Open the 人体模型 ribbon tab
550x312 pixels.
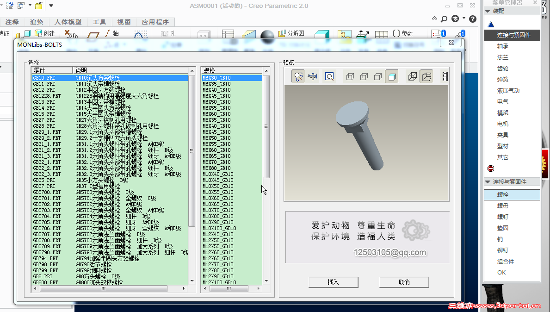click(68, 22)
